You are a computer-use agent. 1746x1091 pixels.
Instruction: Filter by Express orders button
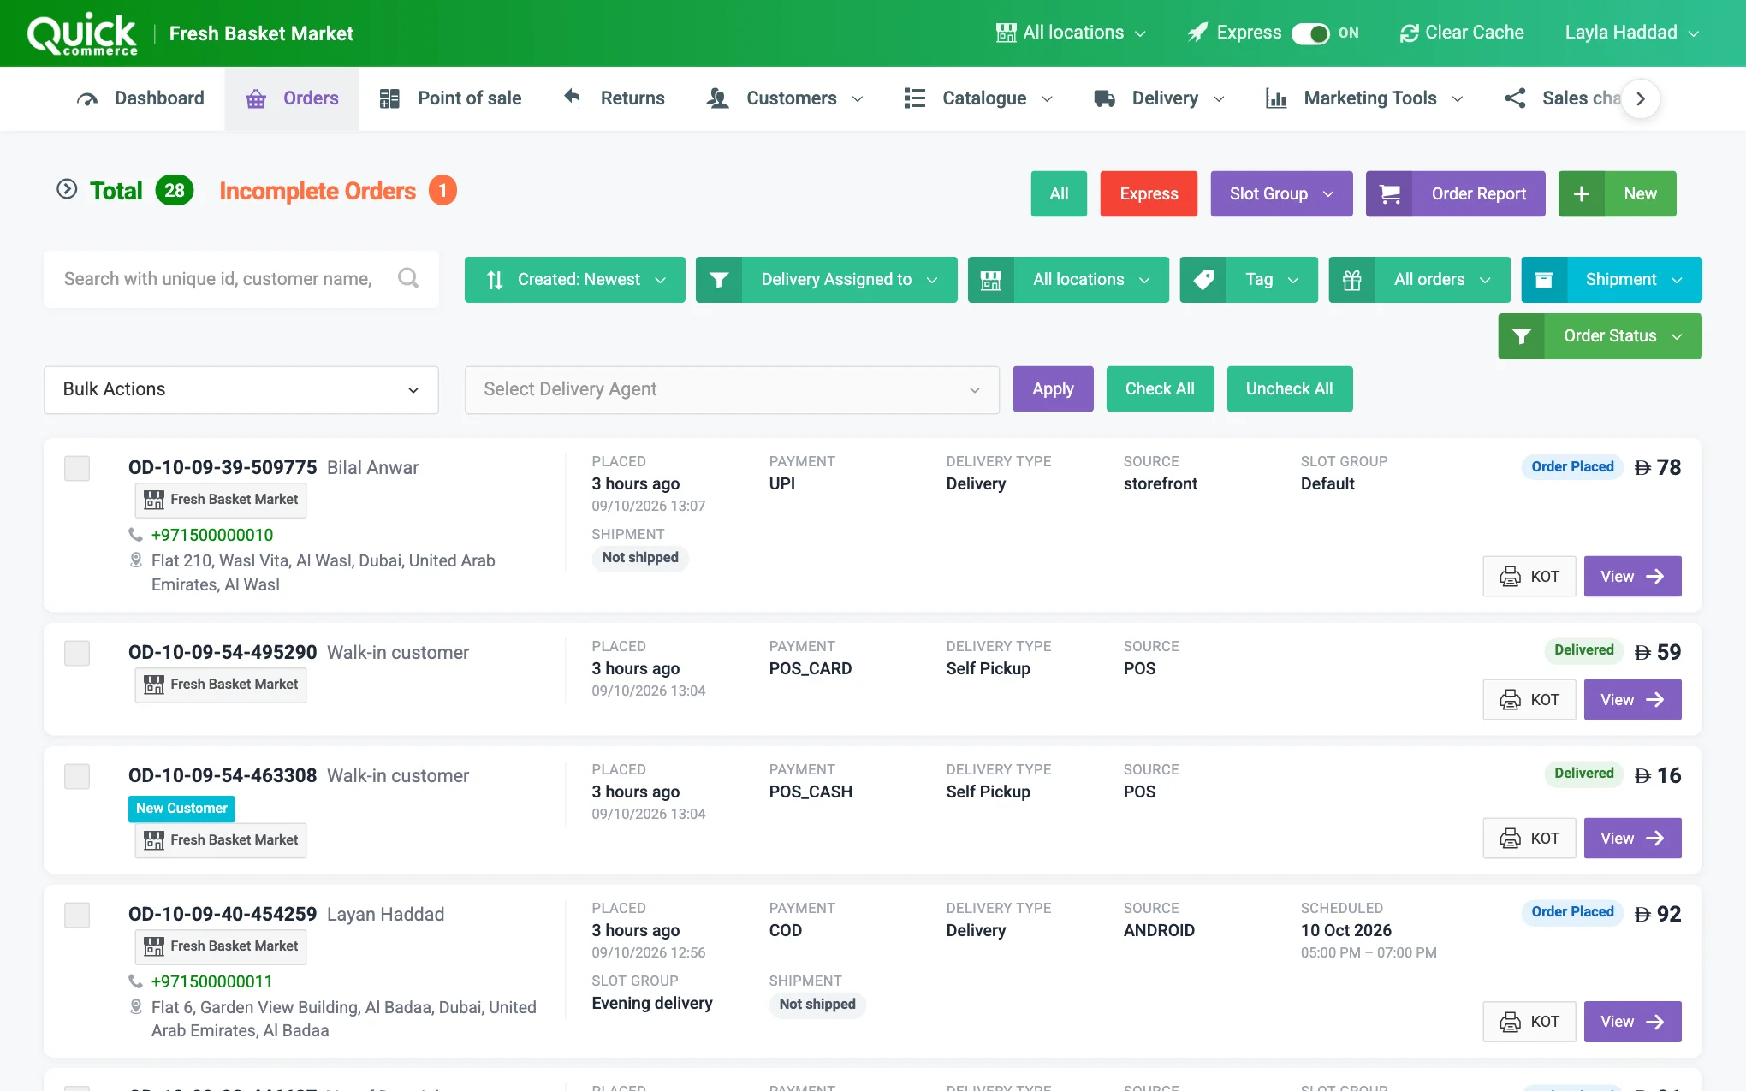1149,194
